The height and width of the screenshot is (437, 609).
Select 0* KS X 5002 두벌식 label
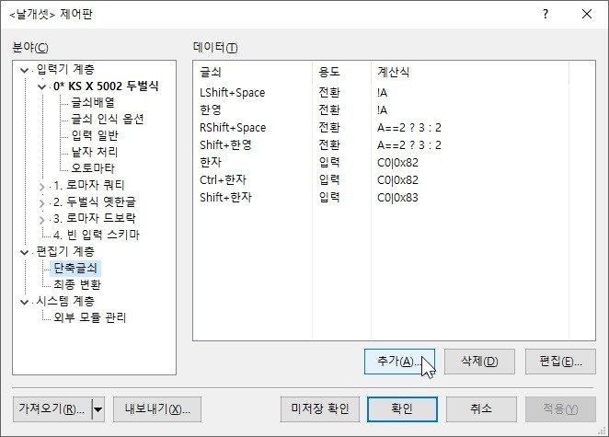coord(106,86)
